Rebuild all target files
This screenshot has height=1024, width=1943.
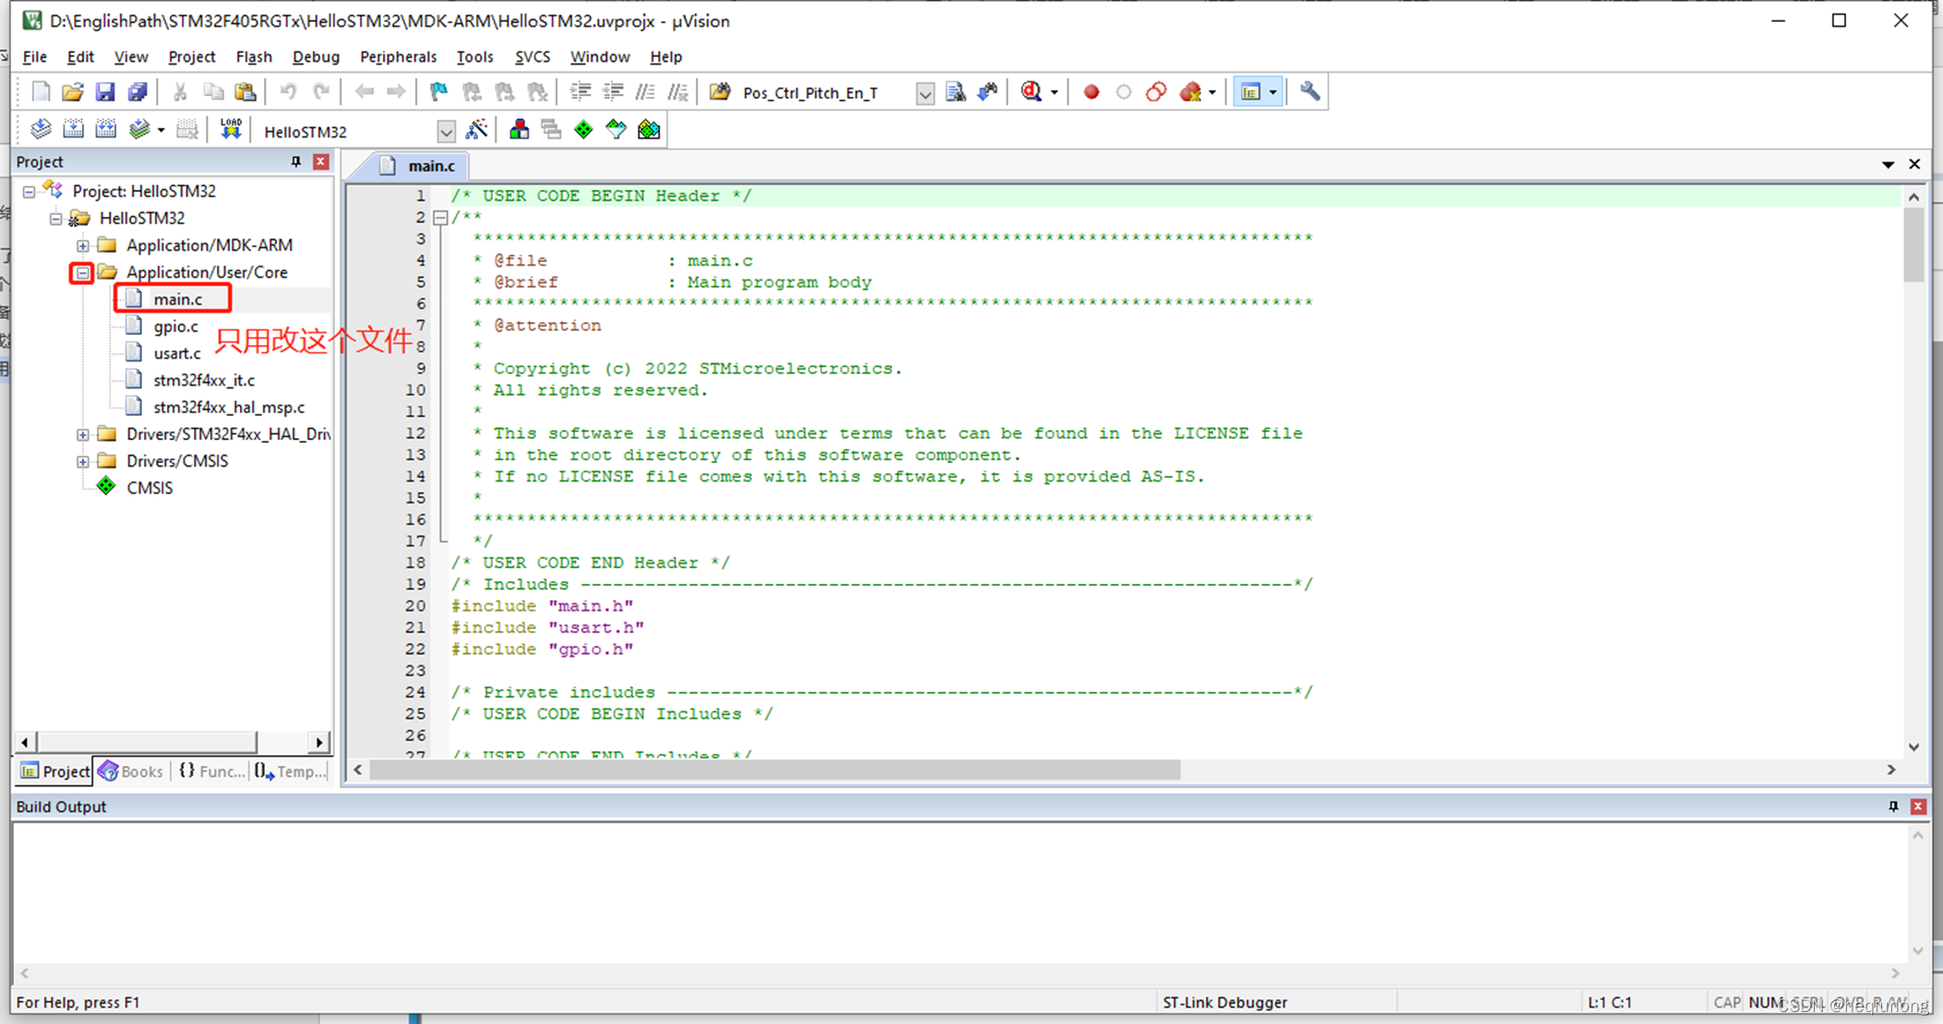click(106, 128)
